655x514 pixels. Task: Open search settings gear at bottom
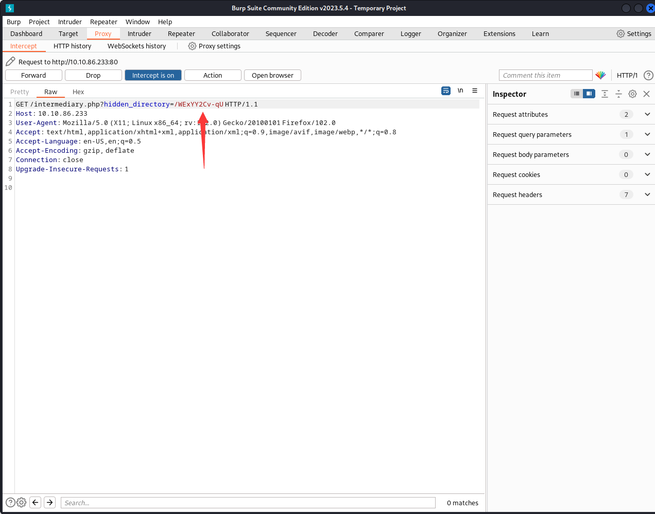tap(22, 503)
